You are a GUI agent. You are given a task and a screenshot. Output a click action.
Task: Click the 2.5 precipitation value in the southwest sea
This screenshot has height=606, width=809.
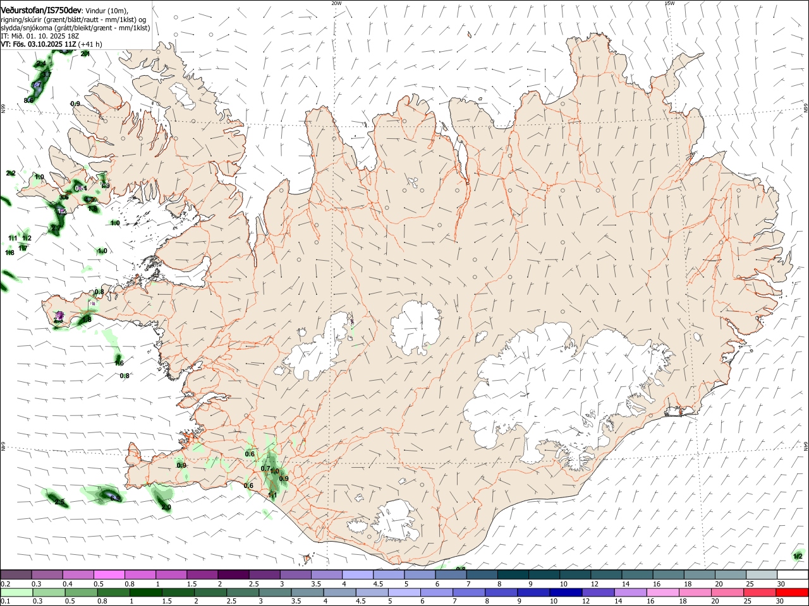(x=59, y=502)
